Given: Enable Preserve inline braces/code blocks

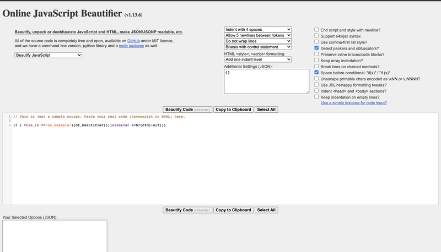Looking at the screenshot, I should 316,54.
